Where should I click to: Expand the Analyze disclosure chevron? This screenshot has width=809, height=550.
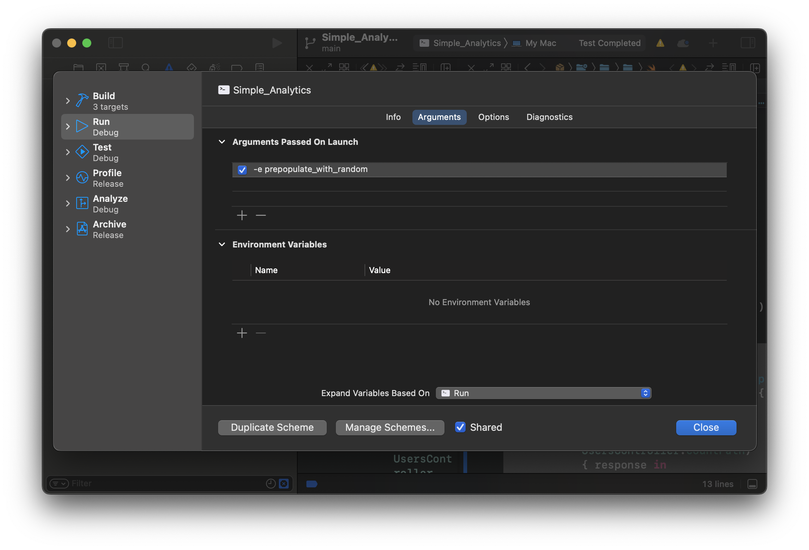[x=68, y=204]
